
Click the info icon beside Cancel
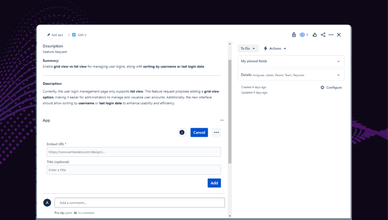coord(182,133)
